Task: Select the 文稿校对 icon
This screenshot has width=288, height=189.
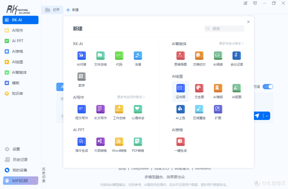Action: tap(199, 56)
